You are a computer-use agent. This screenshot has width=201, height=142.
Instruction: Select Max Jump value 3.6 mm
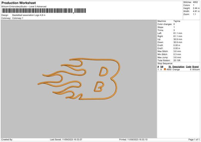click(x=177, y=58)
